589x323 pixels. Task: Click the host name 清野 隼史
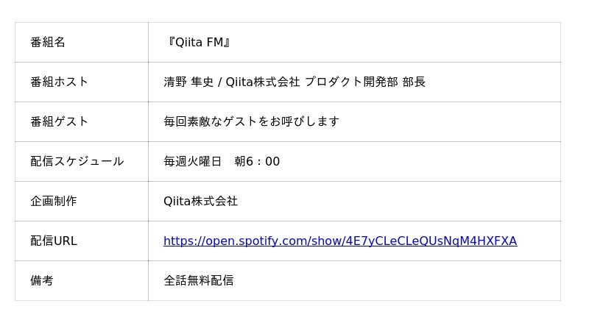(188, 82)
